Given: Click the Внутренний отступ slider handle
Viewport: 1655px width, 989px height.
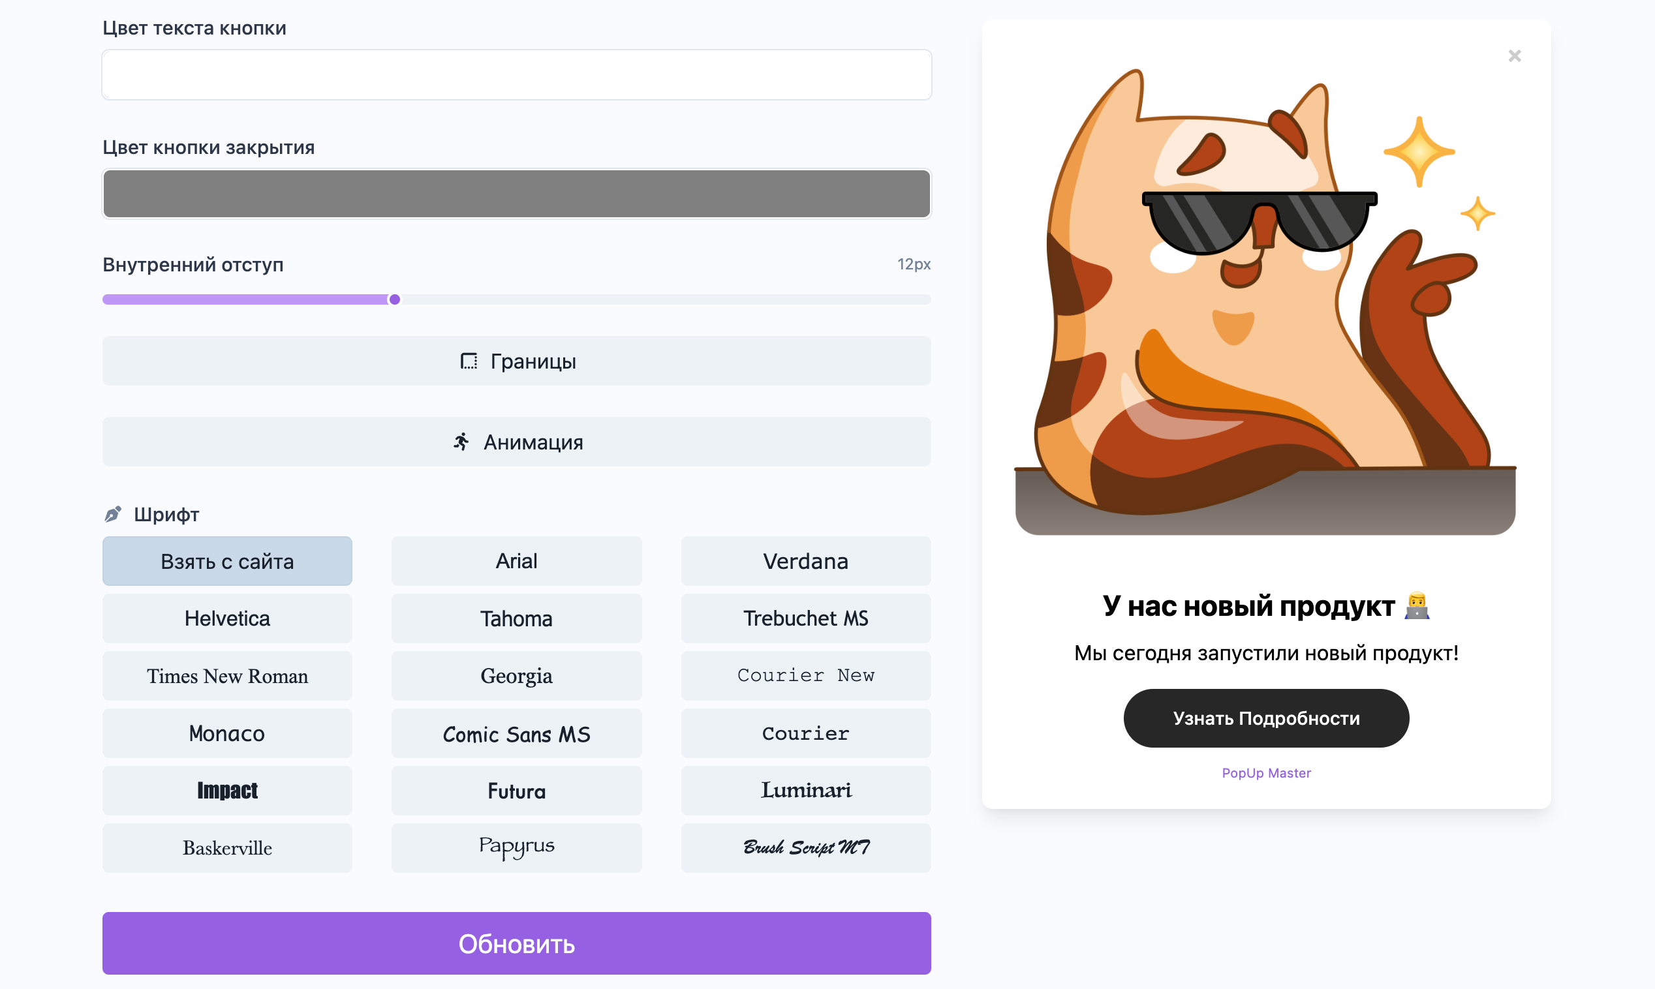Looking at the screenshot, I should (x=395, y=299).
